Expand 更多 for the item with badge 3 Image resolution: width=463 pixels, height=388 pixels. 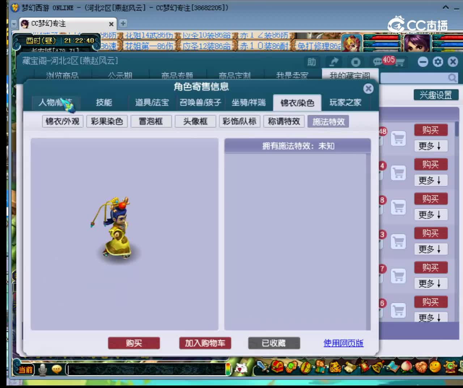[430, 249]
